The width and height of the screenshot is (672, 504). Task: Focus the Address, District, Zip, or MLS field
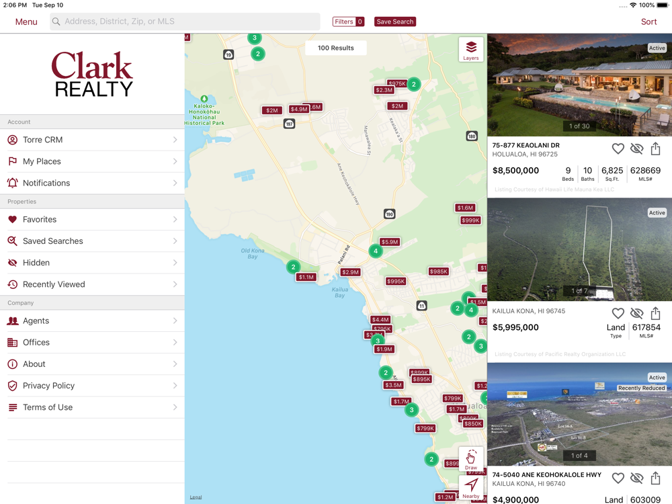[x=185, y=22]
